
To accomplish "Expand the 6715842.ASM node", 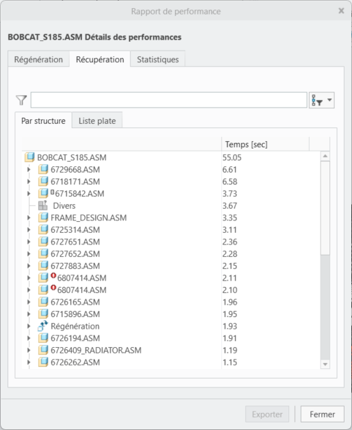I will [29, 194].
